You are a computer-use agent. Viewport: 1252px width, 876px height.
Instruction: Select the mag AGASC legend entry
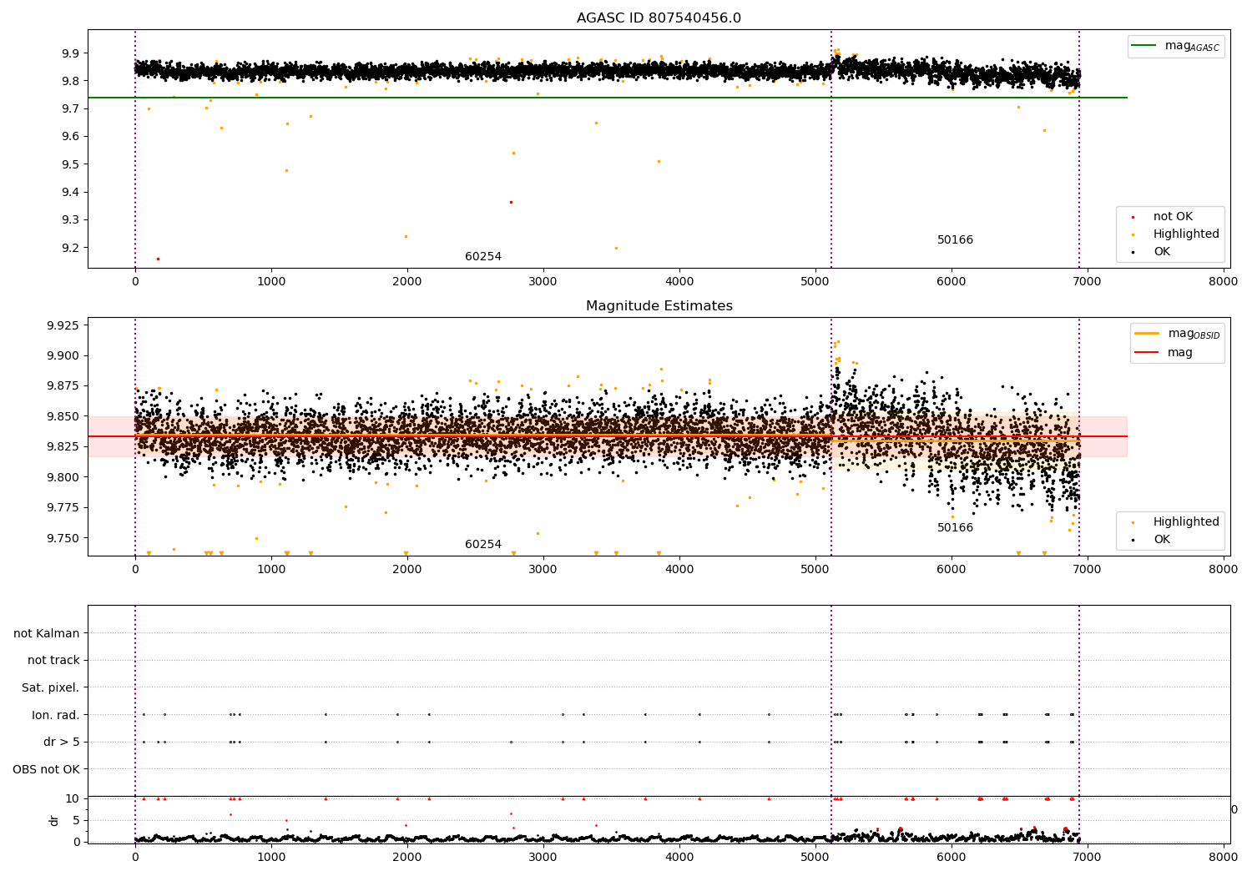tap(1175, 46)
